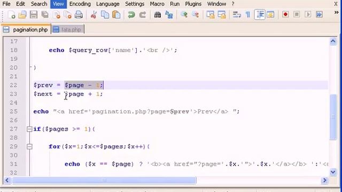The height and width of the screenshot is (192, 342).
Task: Open the Encoding menu
Action: click(80, 4)
